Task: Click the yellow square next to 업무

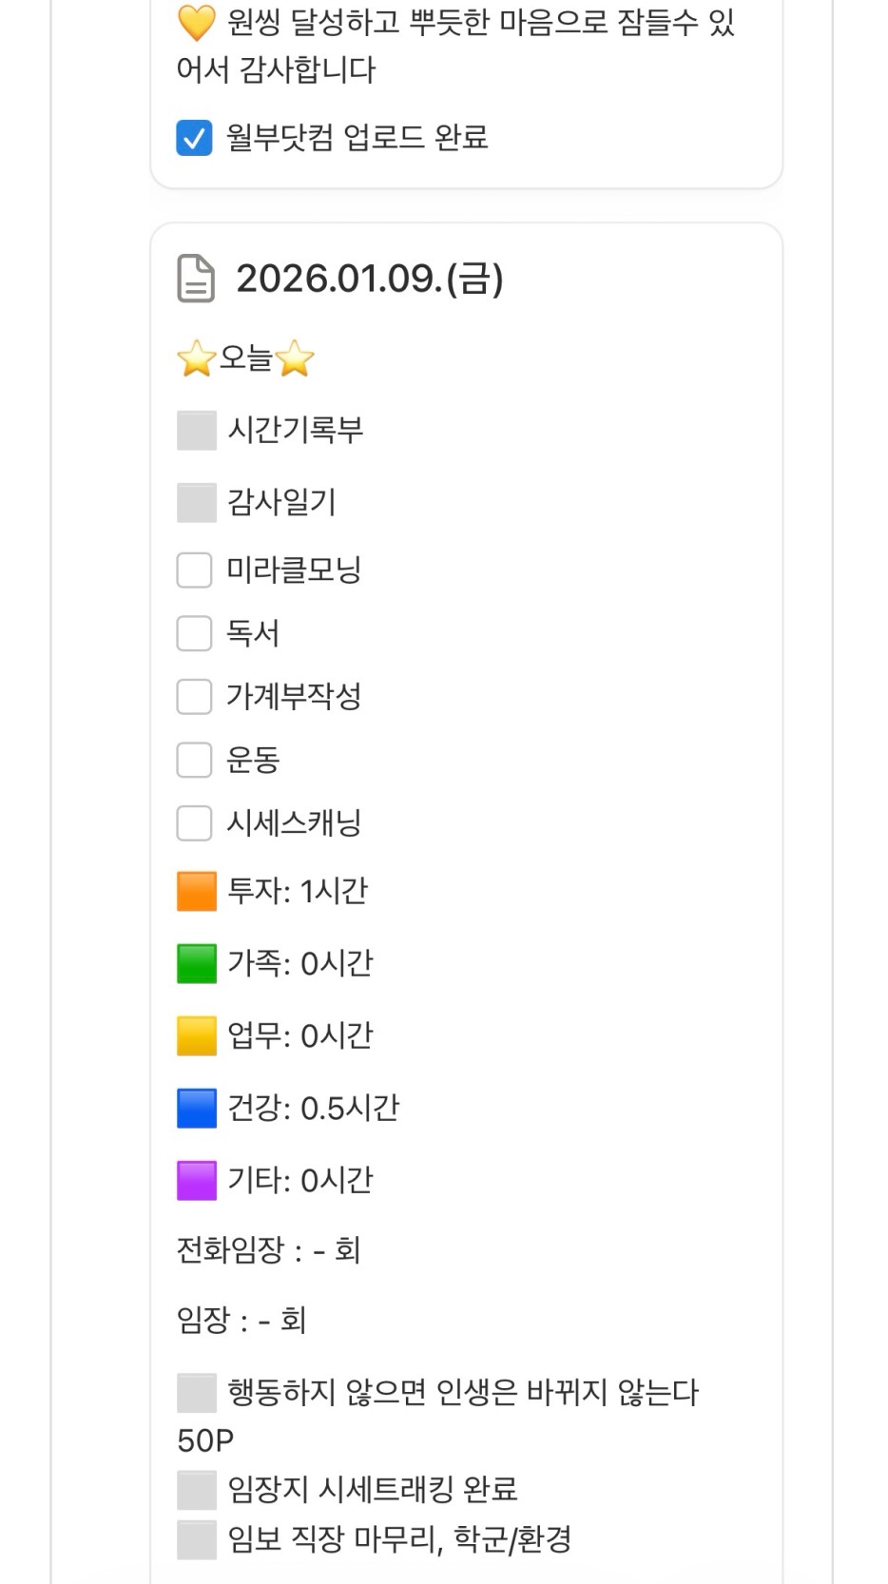Action: click(197, 1036)
